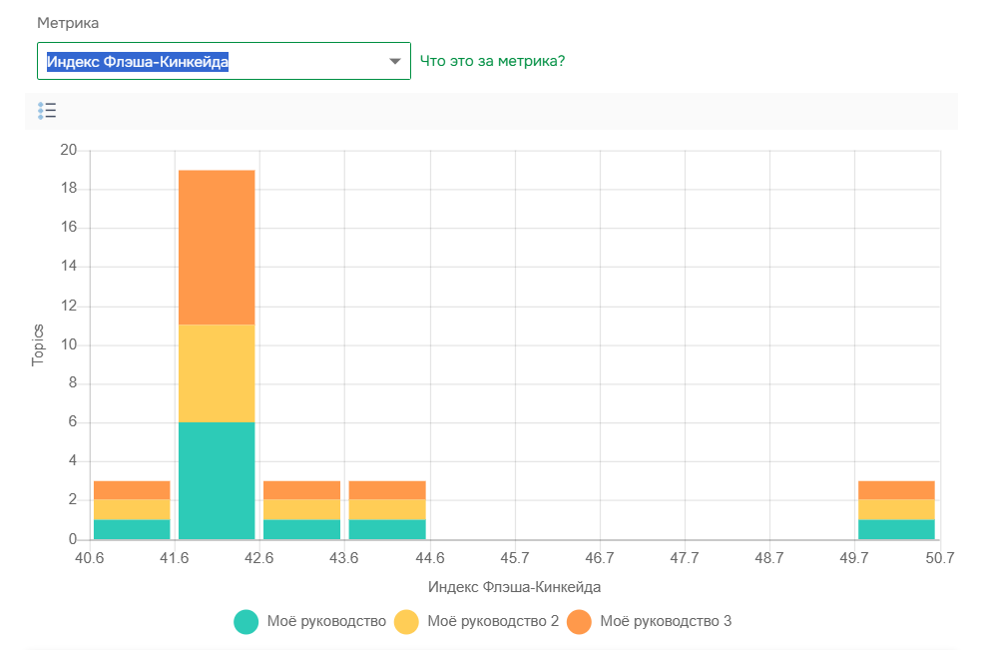Click yellow segment of the 43.6–44.6 bar
This screenshot has width=982, height=650.
387,509
